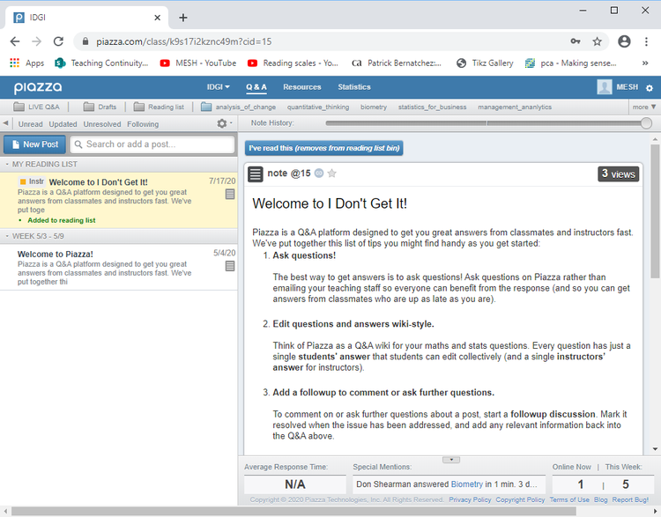Open the Piazza account settings gear
Image resolution: width=661 pixels, height=517 pixels.
(x=650, y=88)
